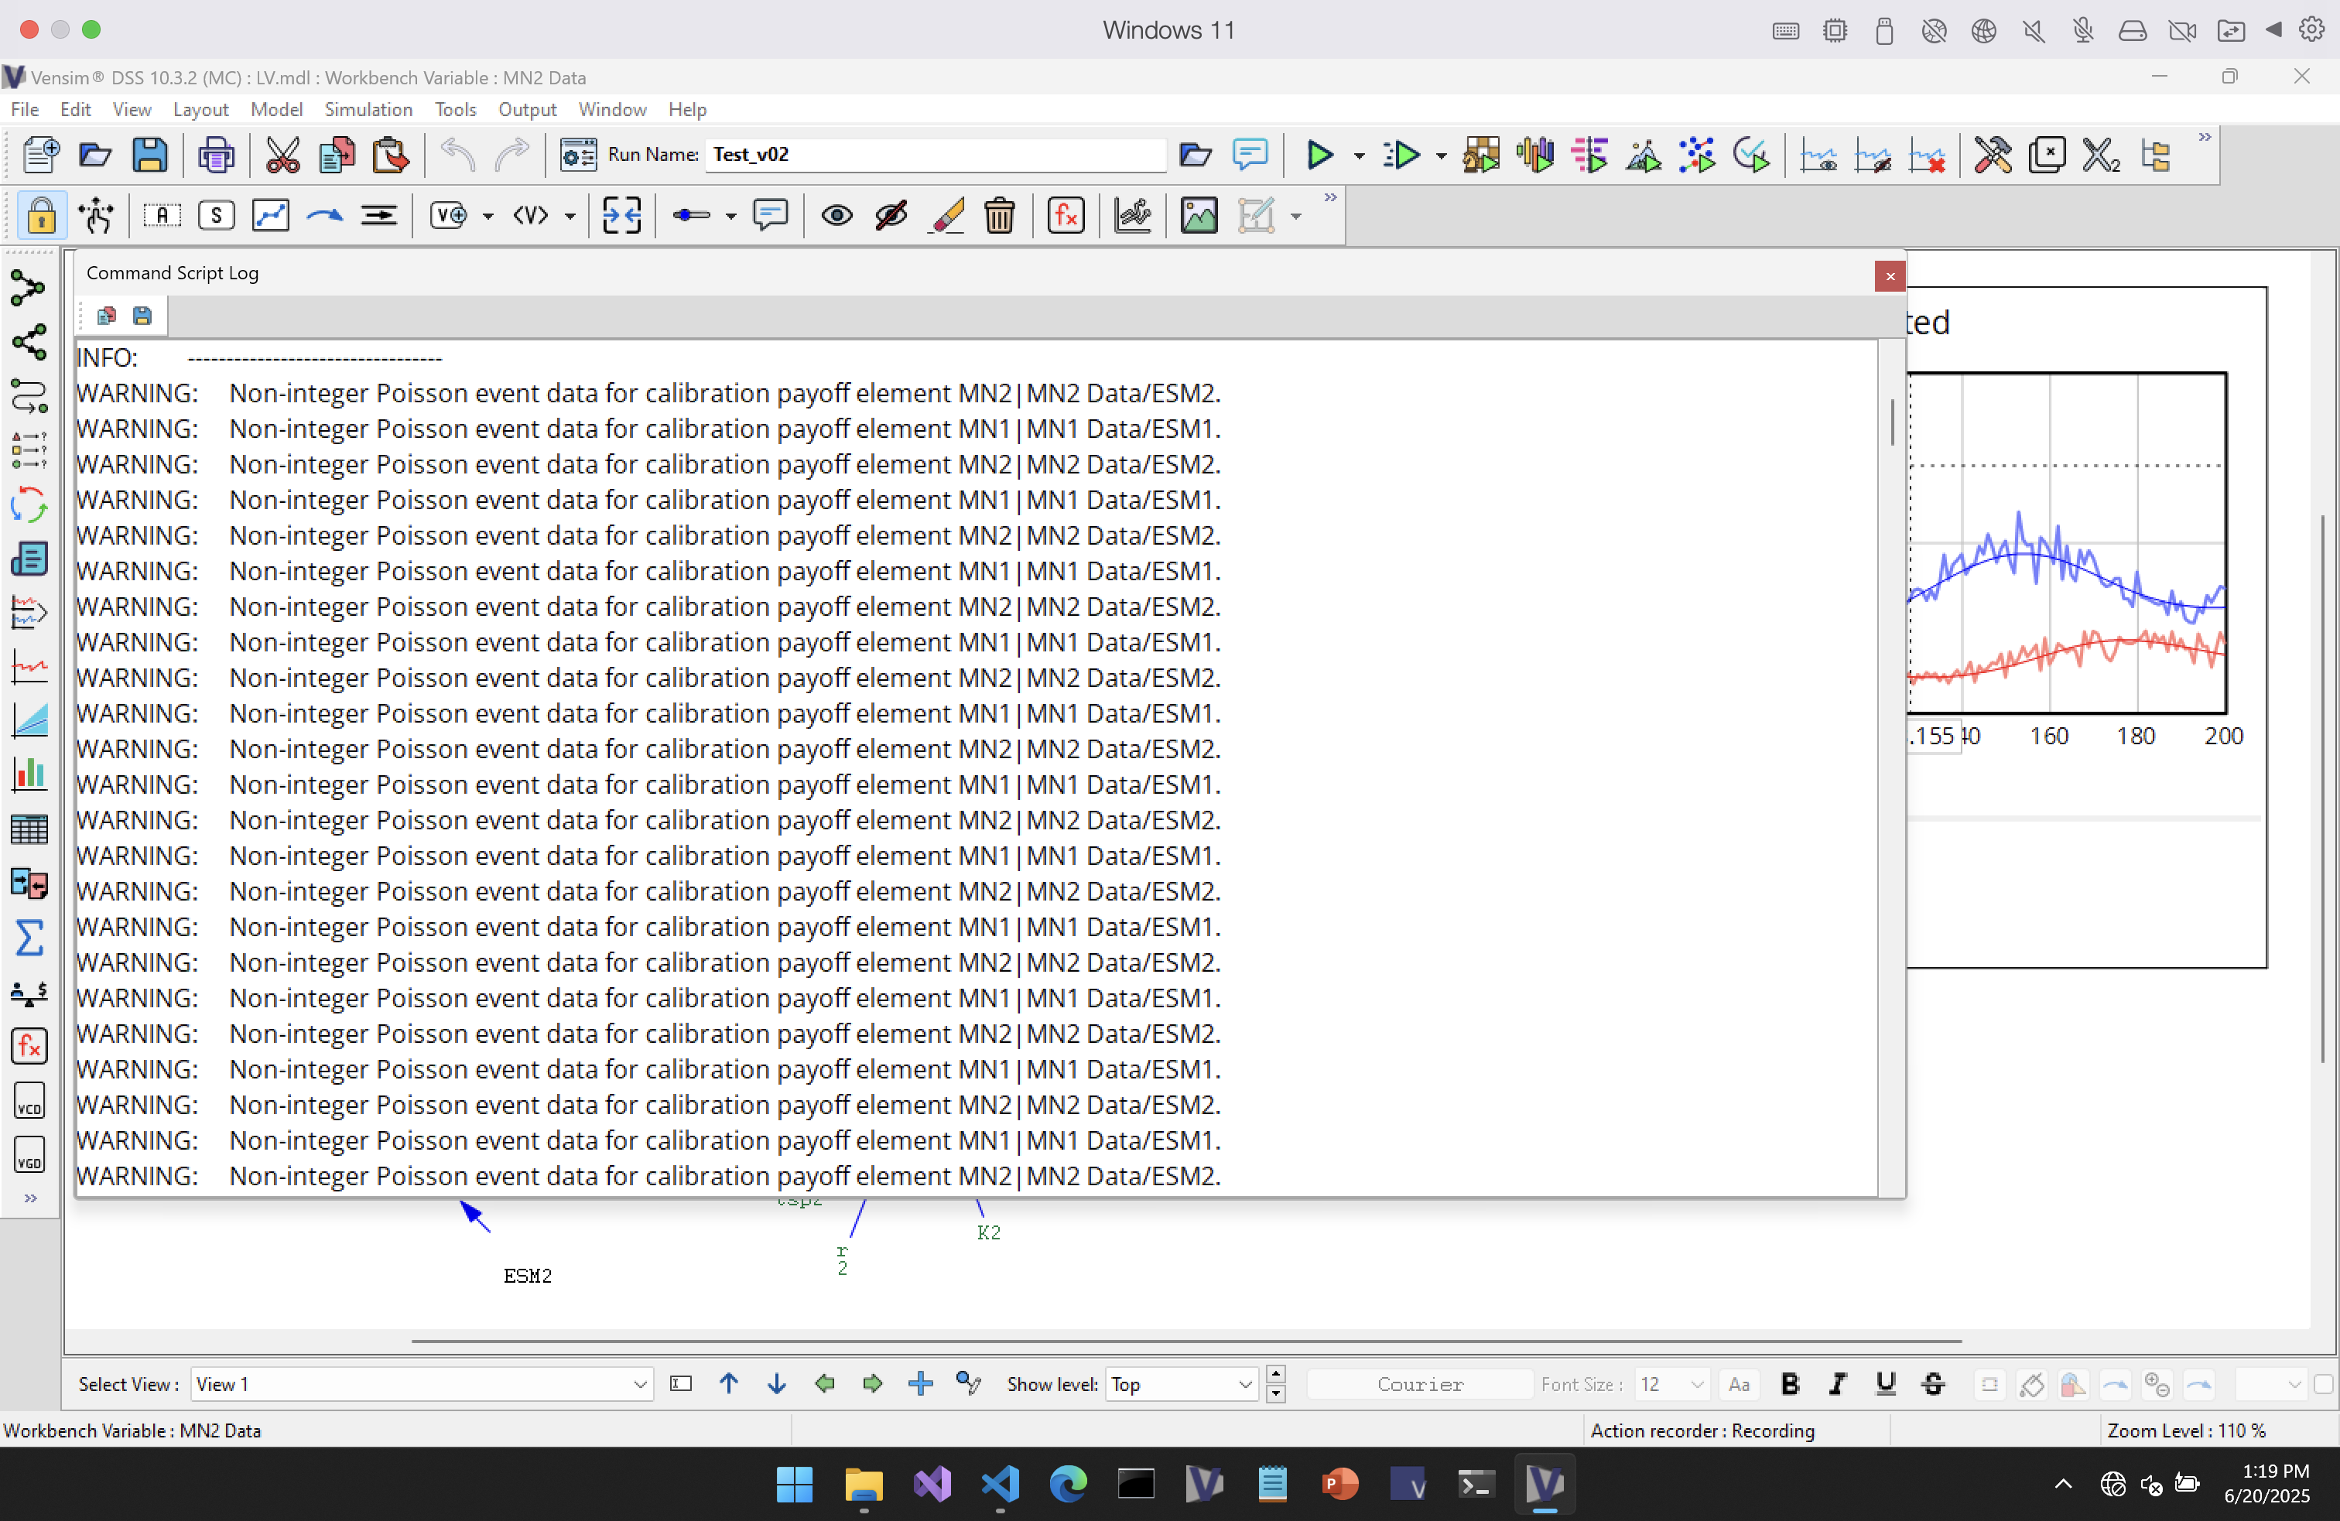The height and width of the screenshot is (1521, 2340).
Task: Open the File menu
Action: [x=25, y=109]
